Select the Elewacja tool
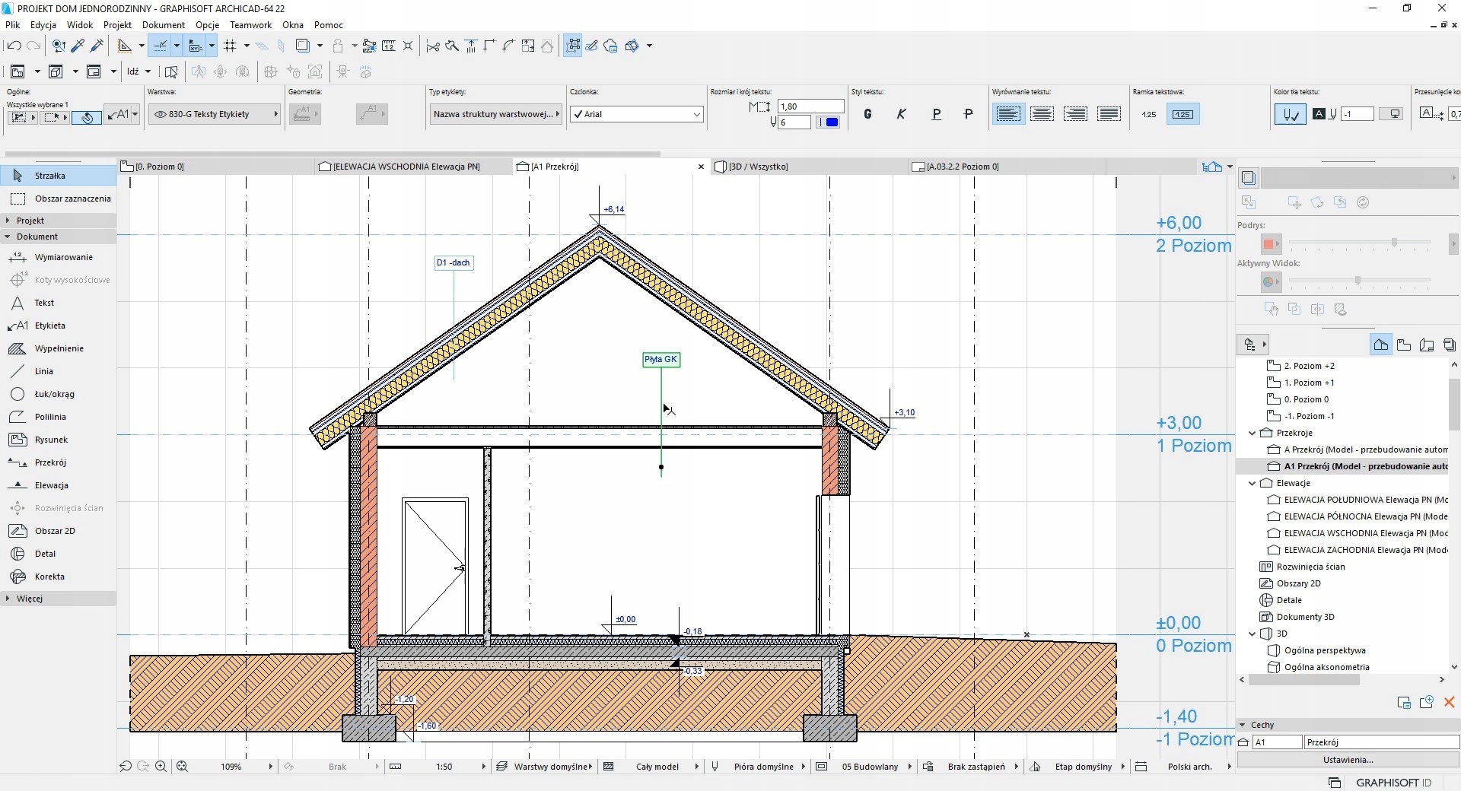This screenshot has height=791, width=1461. (x=51, y=485)
